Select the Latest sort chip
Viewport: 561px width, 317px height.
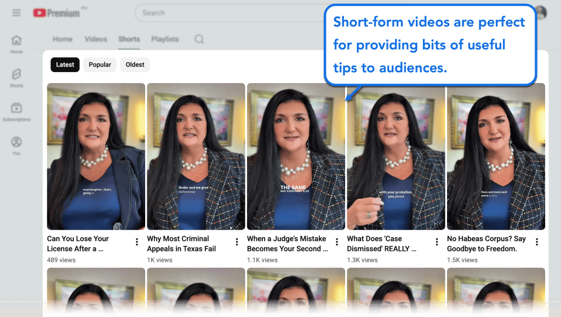coord(65,64)
